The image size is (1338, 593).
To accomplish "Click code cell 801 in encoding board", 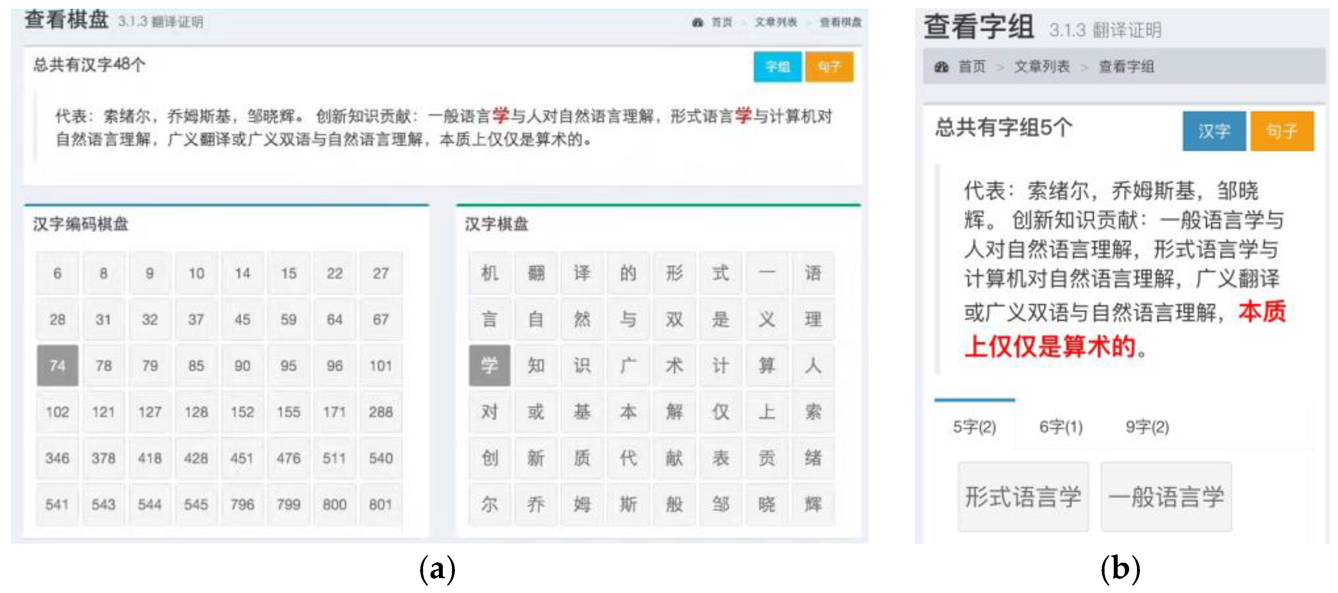I will click(380, 504).
